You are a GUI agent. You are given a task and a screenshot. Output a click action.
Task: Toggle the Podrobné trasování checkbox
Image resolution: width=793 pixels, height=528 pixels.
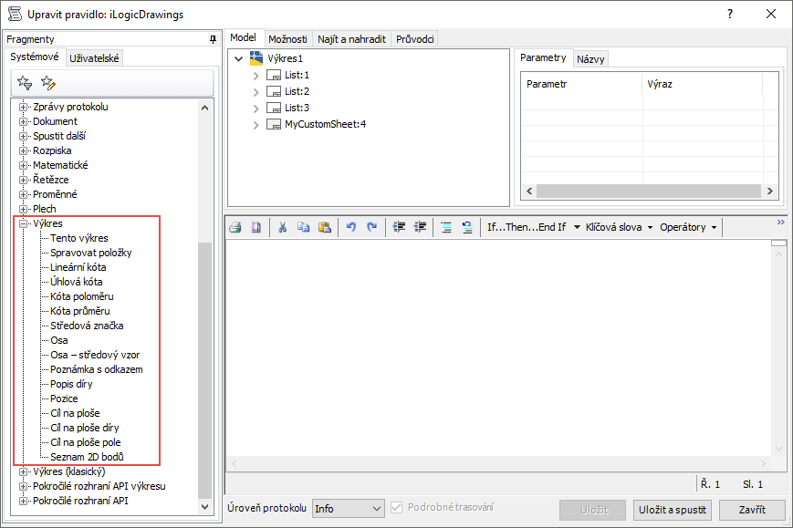coord(396,507)
